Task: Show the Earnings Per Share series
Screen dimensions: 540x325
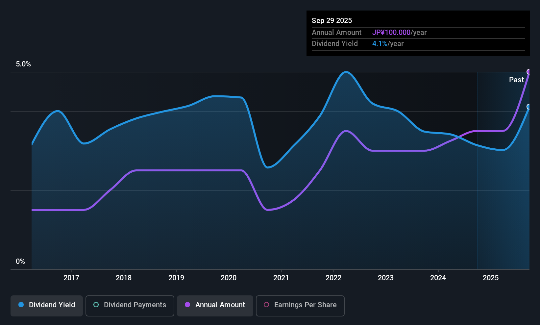Action: pyautogui.click(x=300, y=305)
